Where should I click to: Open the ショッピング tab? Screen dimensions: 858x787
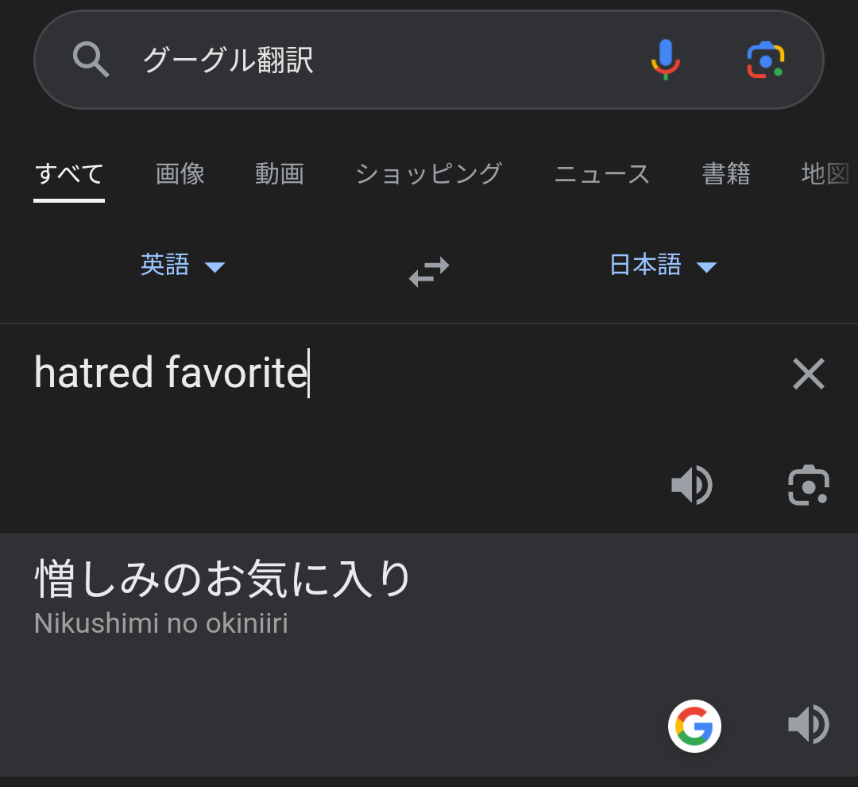429,174
